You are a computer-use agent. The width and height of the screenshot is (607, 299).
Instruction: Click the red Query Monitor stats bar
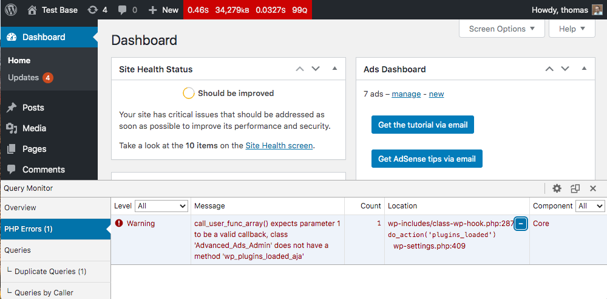[247, 10]
